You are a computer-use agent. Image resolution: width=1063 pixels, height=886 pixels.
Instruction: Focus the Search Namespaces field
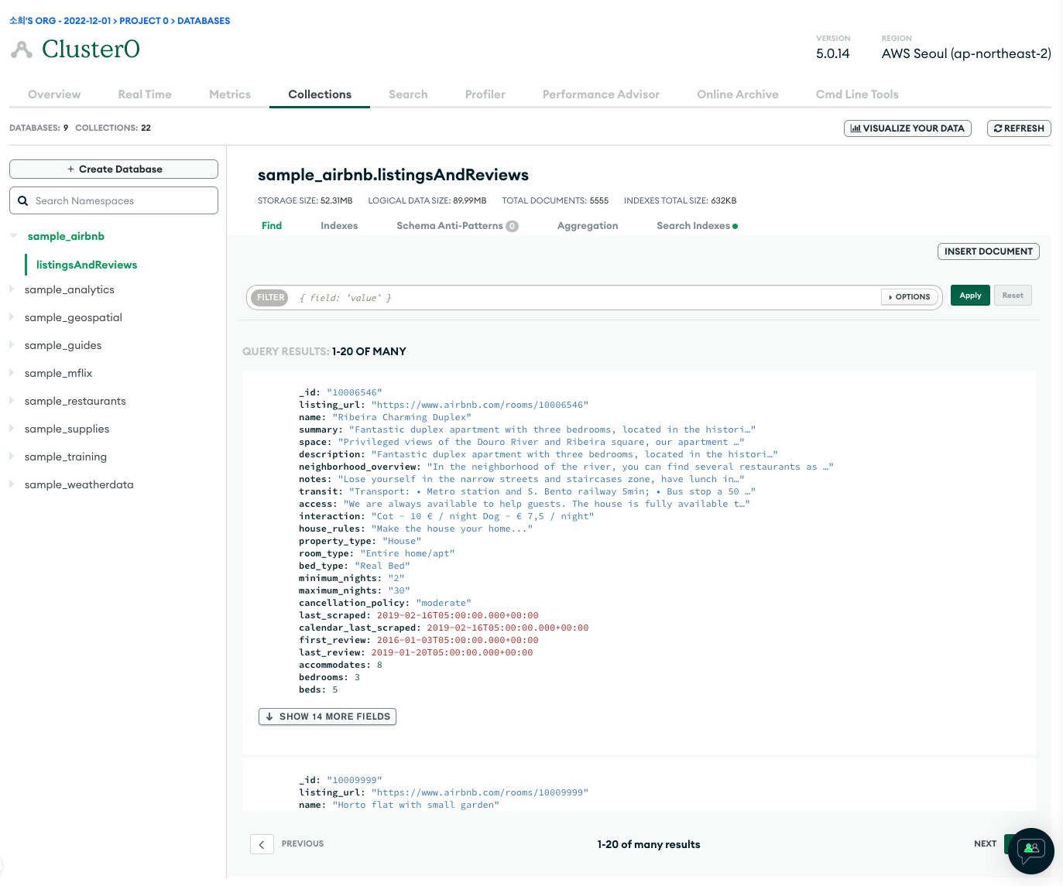[x=114, y=200]
